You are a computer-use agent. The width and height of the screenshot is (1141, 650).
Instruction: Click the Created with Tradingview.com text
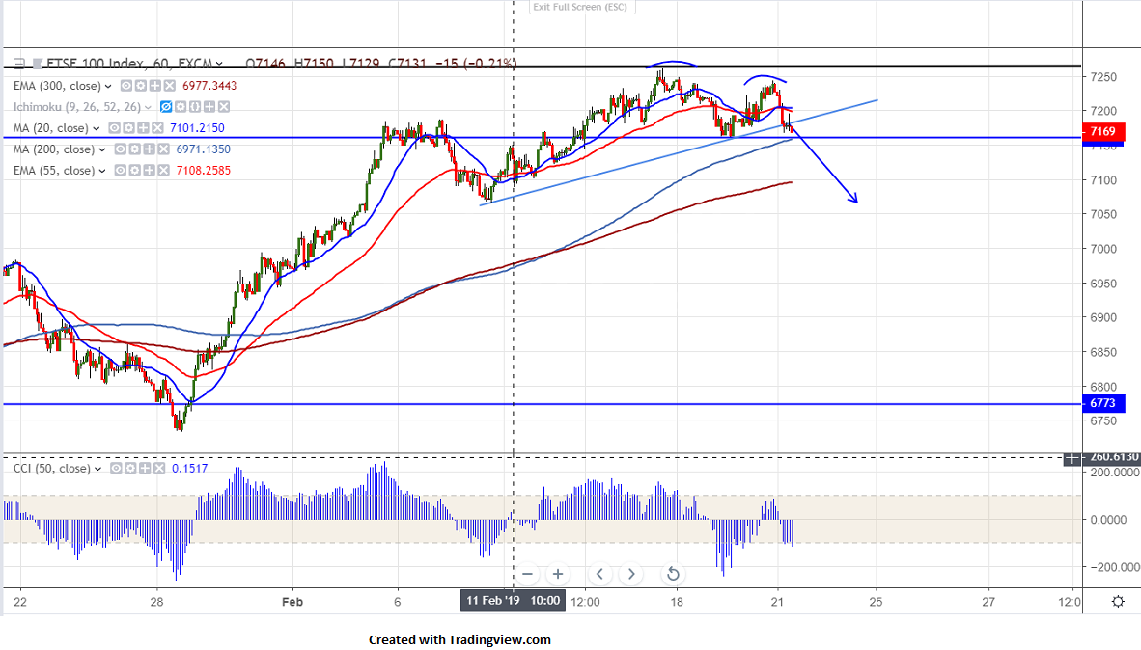coord(459,639)
